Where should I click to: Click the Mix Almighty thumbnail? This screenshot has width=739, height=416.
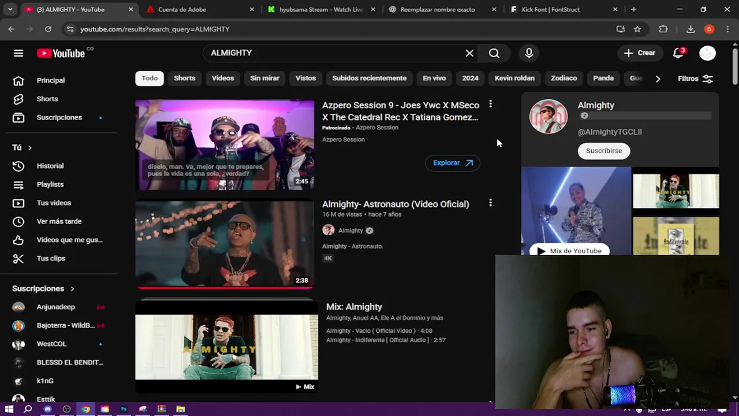pos(226,347)
